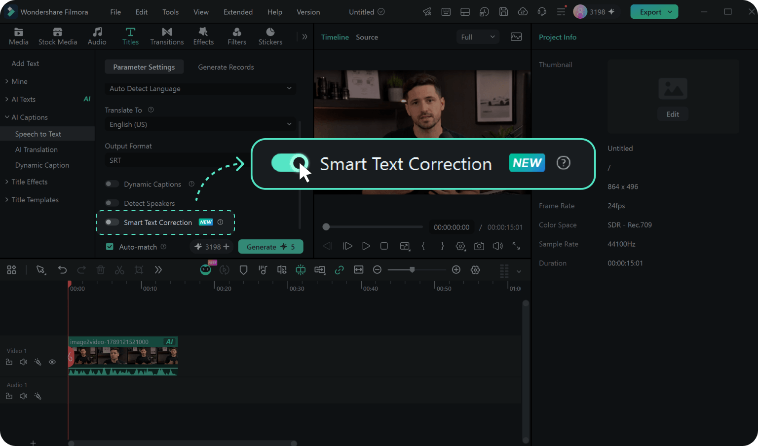Open the Filters tab
Image resolution: width=758 pixels, height=446 pixels.
coord(237,37)
